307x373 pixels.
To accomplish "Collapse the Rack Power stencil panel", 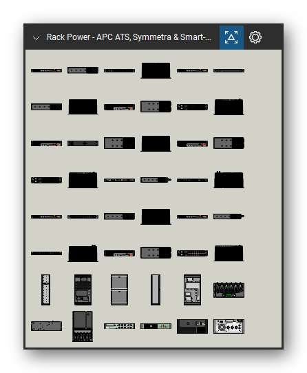I will point(36,38).
